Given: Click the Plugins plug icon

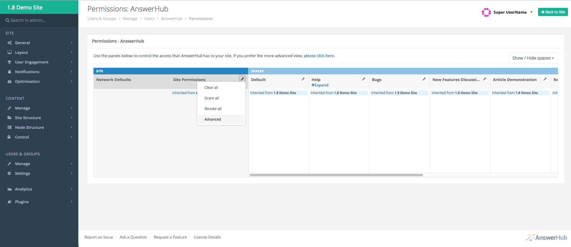Looking at the screenshot, I should [x=10, y=202].
